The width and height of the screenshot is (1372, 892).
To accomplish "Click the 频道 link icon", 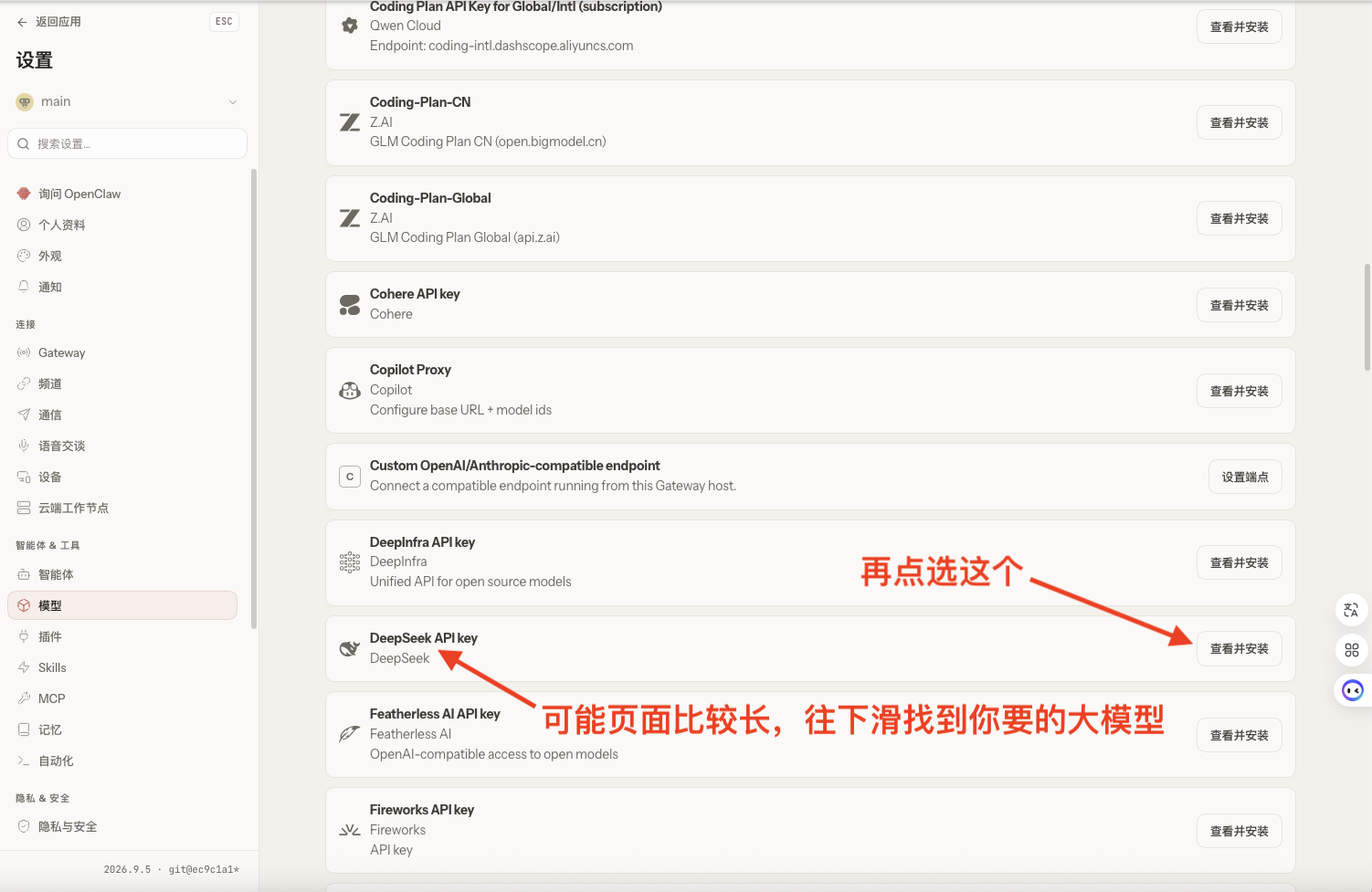I will pos(24,383).
